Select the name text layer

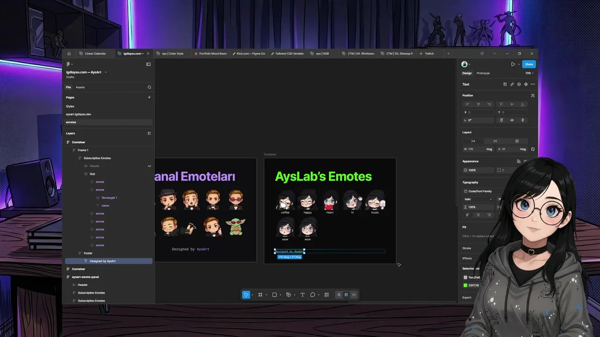(105, 205)
